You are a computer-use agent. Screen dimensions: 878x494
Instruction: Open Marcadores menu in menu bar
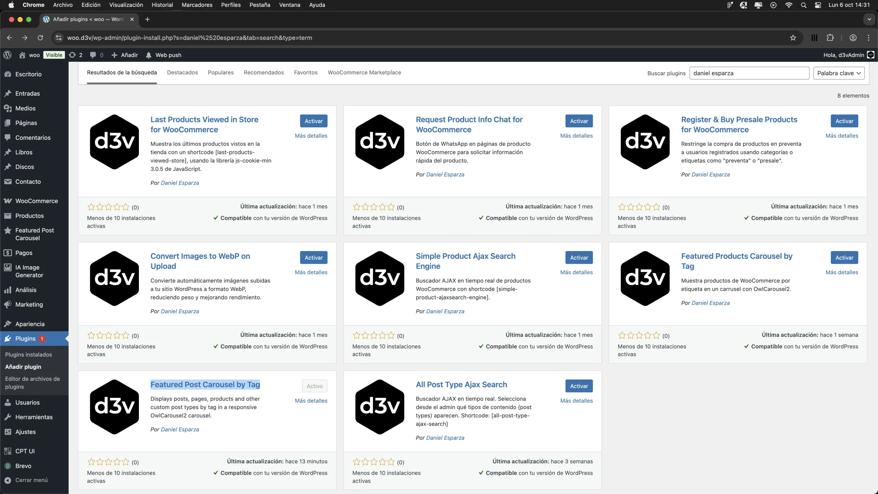point(197,5)
